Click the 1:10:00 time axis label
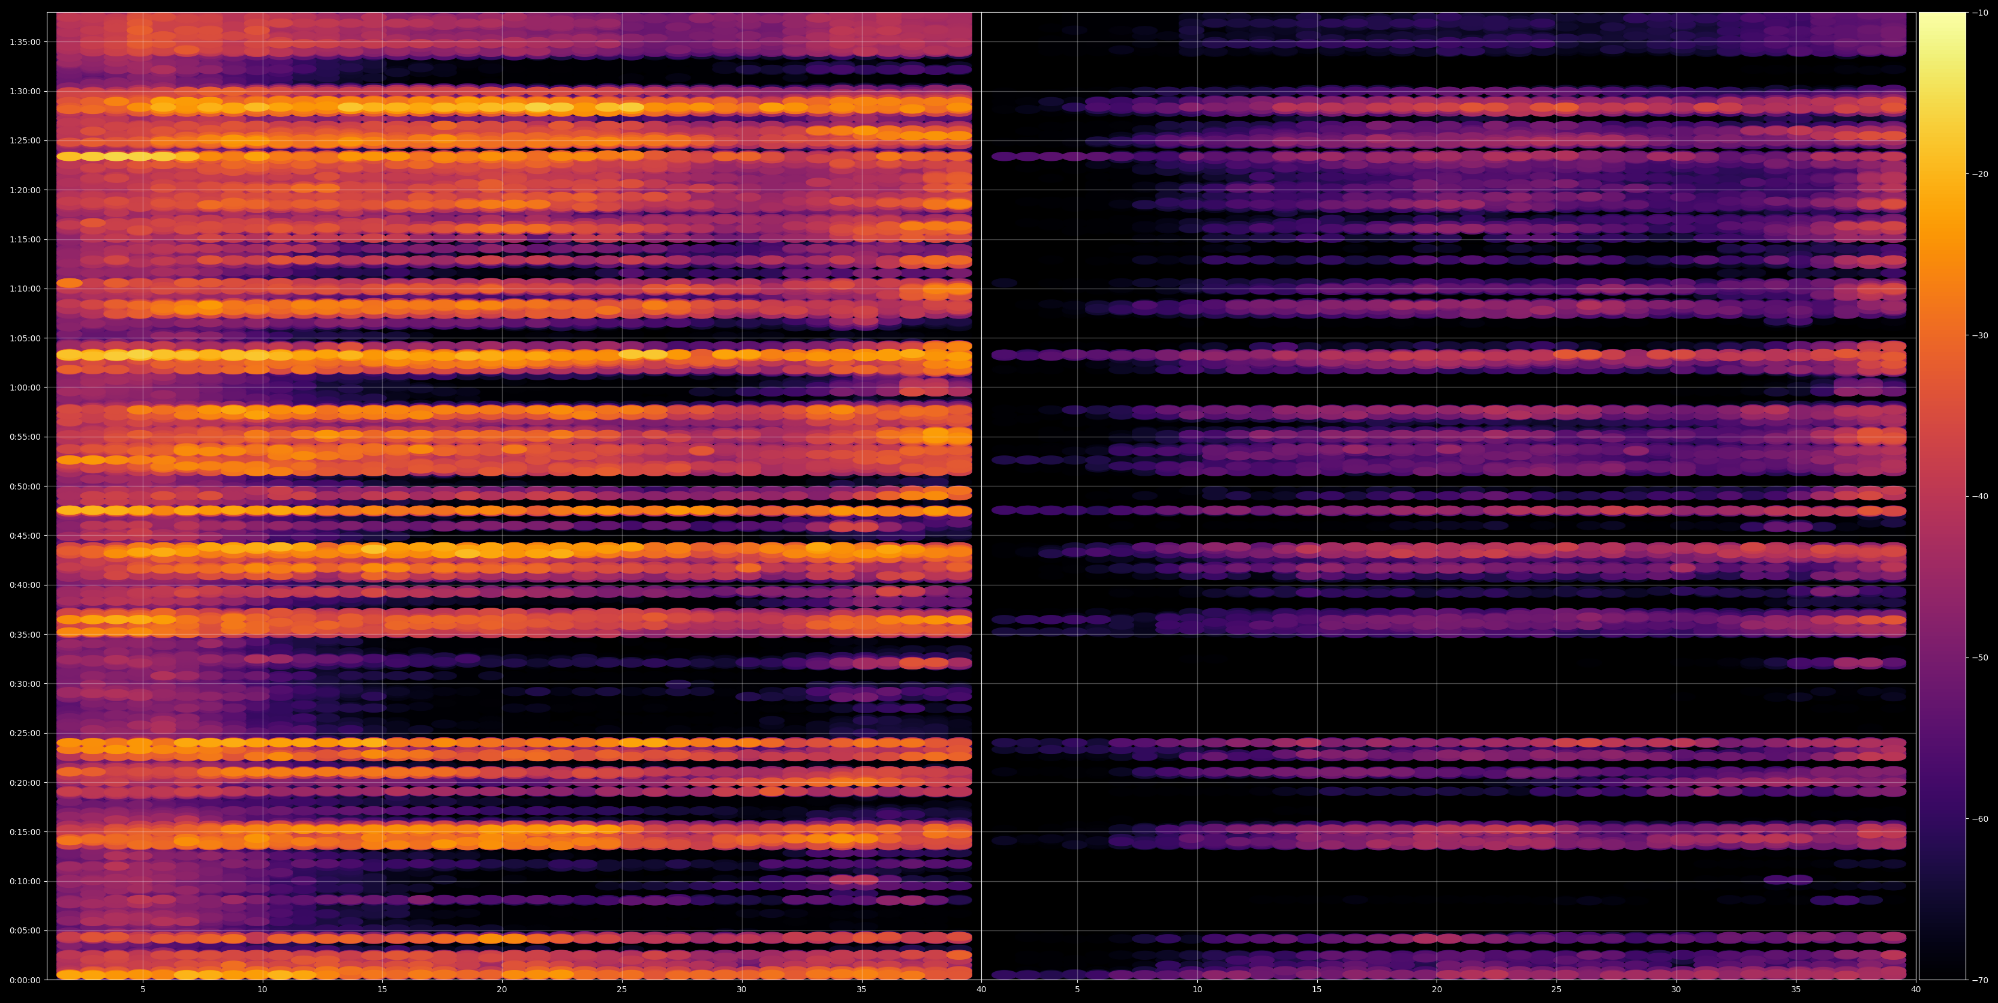This screenshot has width=1998, height=1003. 25,289
